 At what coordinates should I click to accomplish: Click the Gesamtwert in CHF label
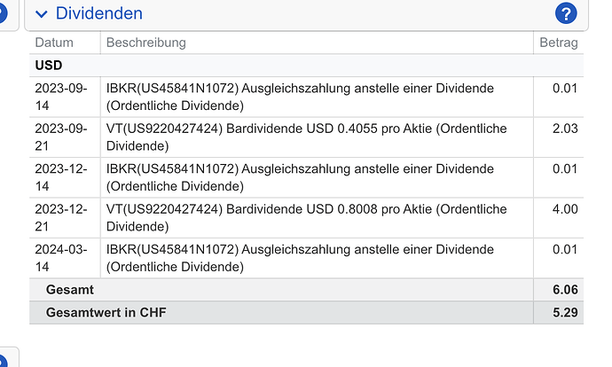point(106,312)
